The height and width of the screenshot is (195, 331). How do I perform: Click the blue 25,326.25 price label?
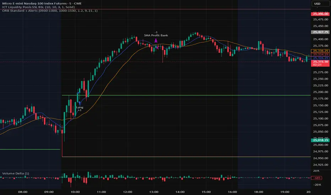click(x=320, y=58)
